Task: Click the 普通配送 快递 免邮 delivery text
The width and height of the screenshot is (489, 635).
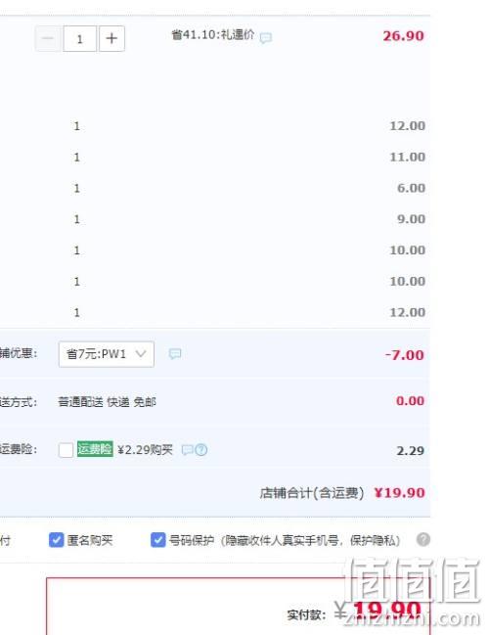Action: [107, 402]
